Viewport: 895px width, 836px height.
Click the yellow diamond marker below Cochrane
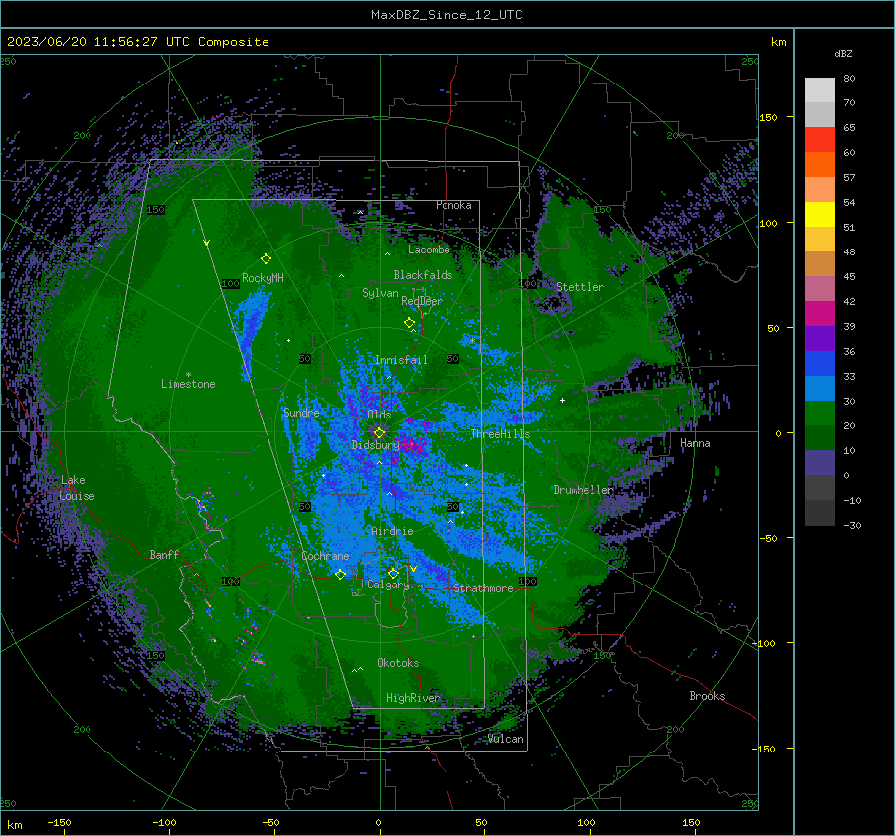coord(341,574)
